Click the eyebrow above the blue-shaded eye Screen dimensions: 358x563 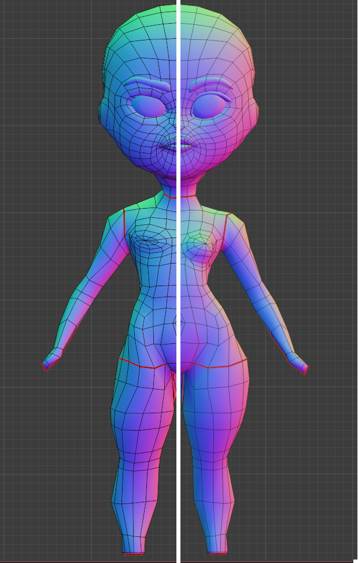tap(147, 83)
